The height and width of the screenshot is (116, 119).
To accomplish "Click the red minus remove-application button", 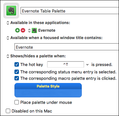I will pos(23,30).
